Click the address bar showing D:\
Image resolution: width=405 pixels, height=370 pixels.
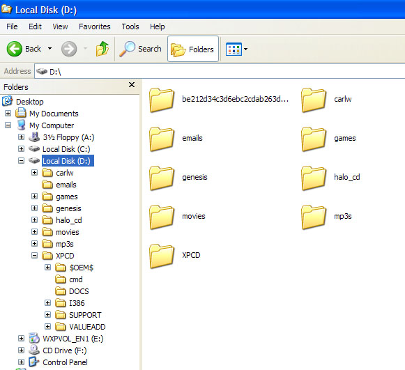[x=220, y=71]
